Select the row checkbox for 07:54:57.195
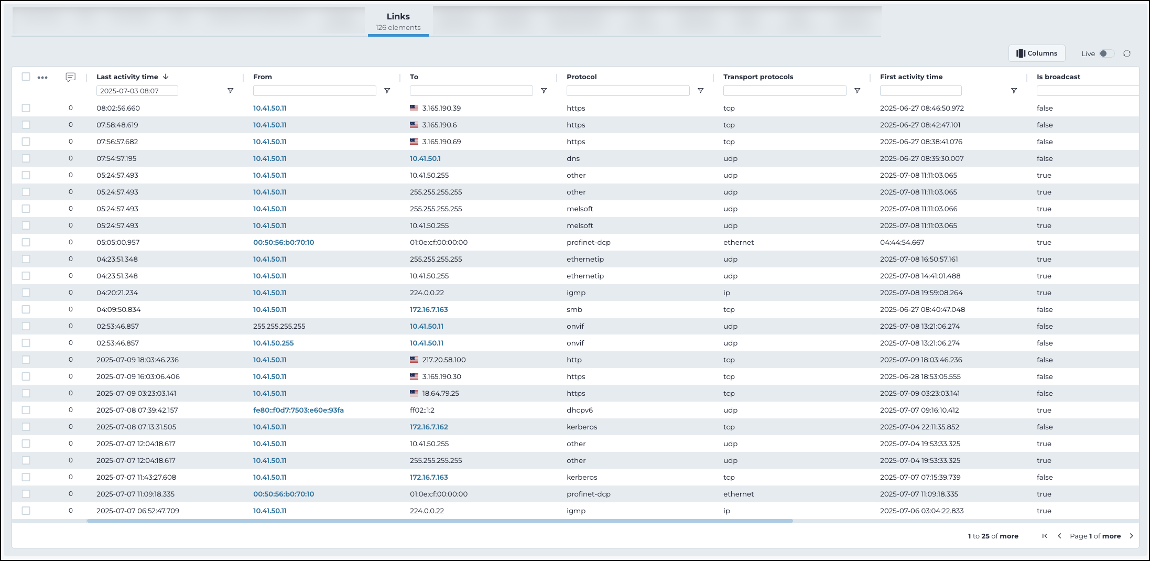 tap(26, 158)
